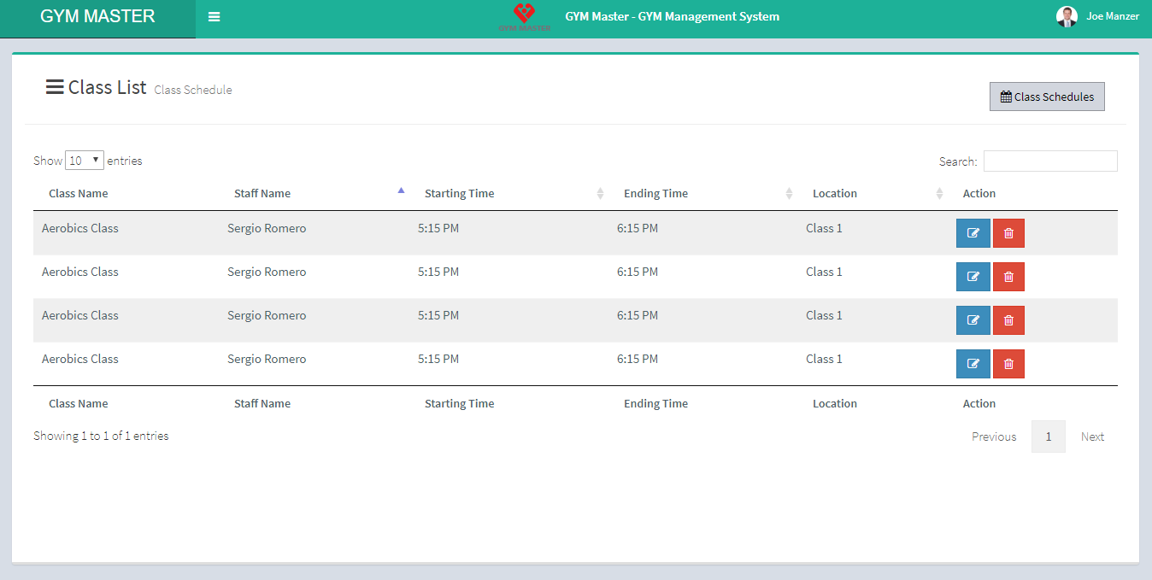Edit the second Aerobics Class row
This screenshot has width=1152, height=580.
point(973,277)
